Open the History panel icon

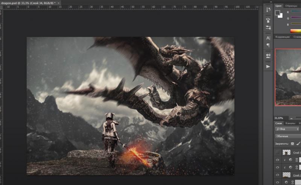click(268, 10)
